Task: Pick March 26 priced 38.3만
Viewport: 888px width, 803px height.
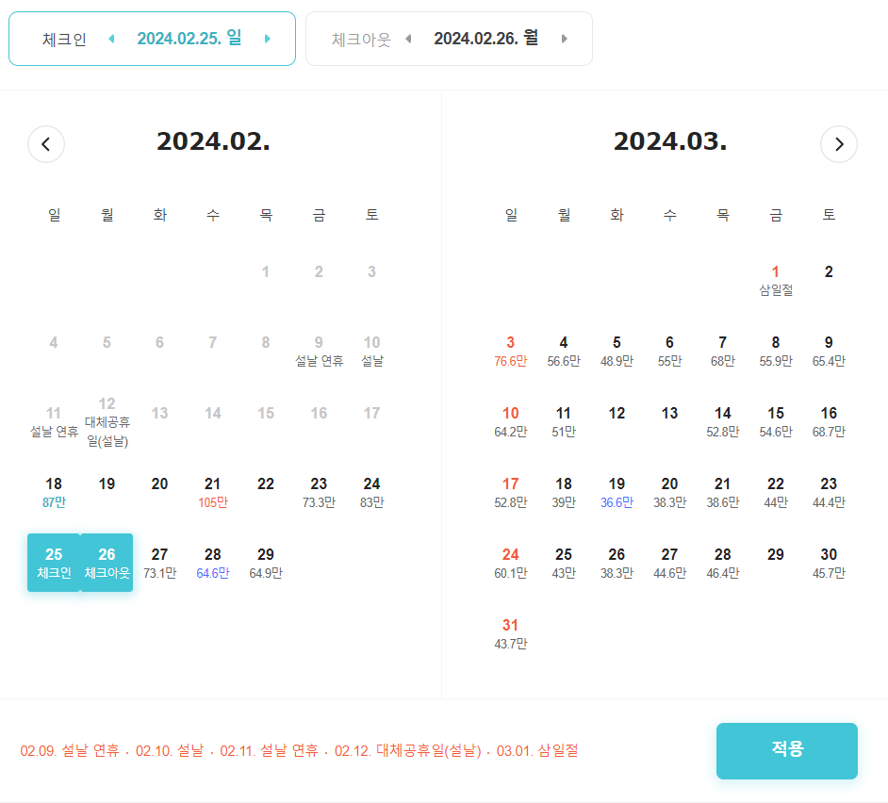Action: (x=617, y=563)
